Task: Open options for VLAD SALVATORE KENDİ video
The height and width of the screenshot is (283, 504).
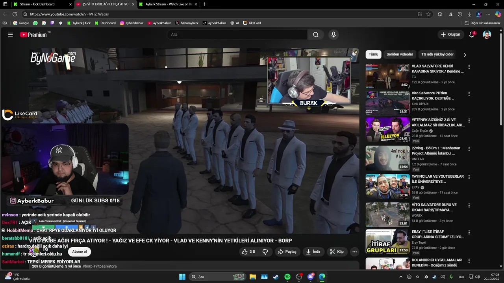Action: click(469, 67)
